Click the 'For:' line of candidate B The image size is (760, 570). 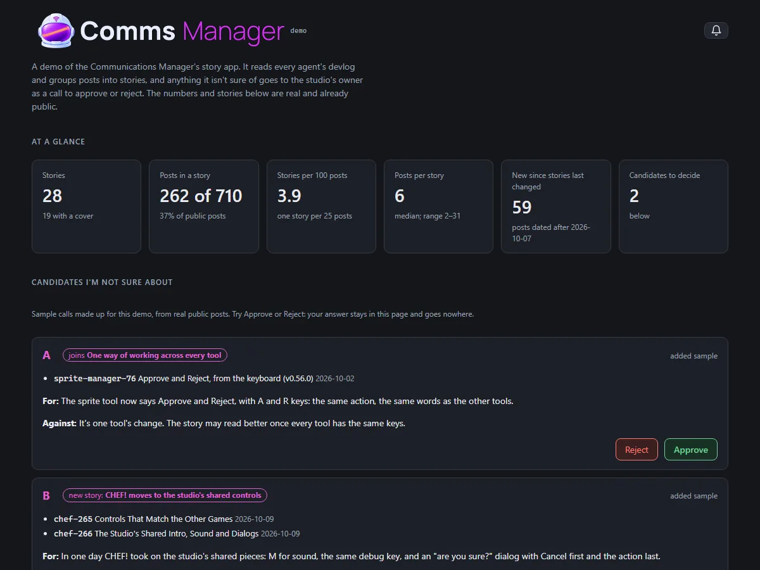point(351,557)
